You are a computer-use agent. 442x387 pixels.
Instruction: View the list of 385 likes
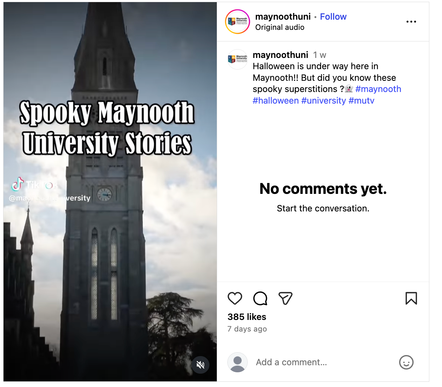pyautogui.click(x=247, y=317)
